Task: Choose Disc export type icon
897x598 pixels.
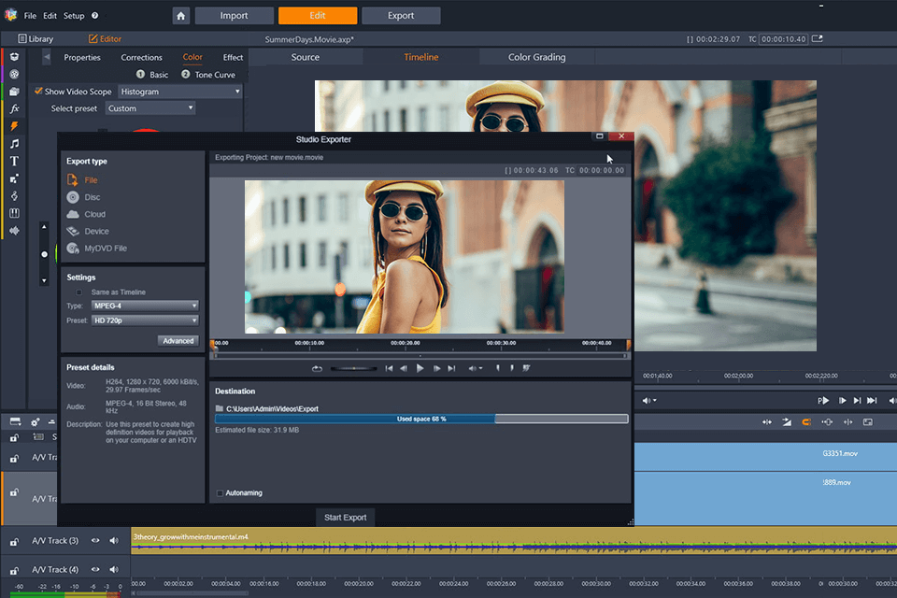Action: tap(73, 197)
